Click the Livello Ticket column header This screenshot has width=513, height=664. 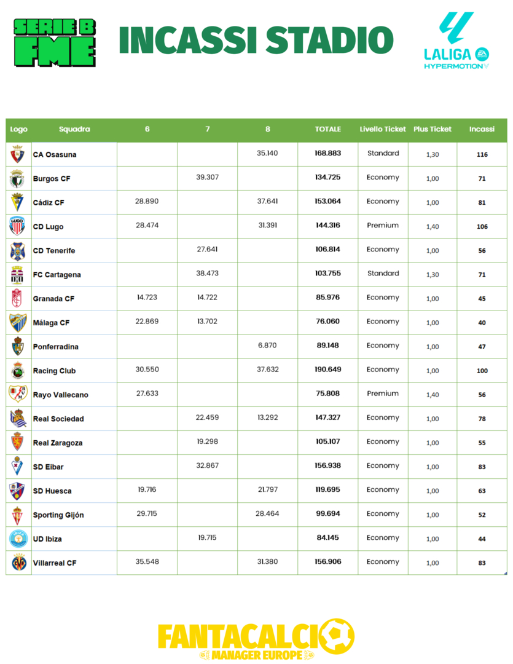tap(383, 129)
